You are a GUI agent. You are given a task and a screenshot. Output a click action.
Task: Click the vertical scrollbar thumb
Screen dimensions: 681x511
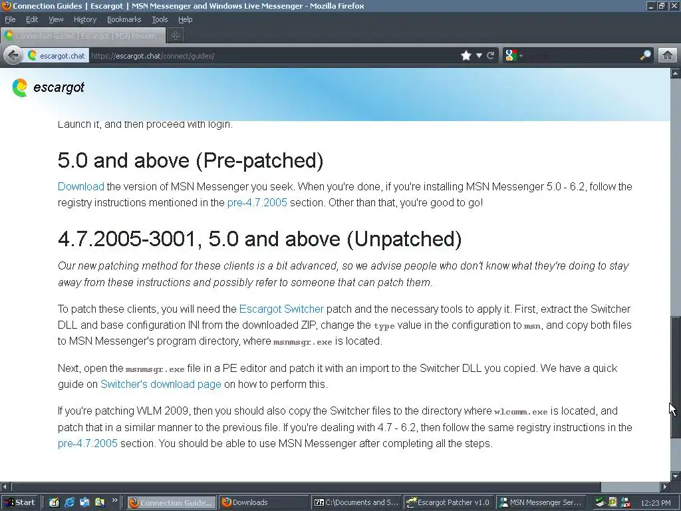(x=676, y=377)
